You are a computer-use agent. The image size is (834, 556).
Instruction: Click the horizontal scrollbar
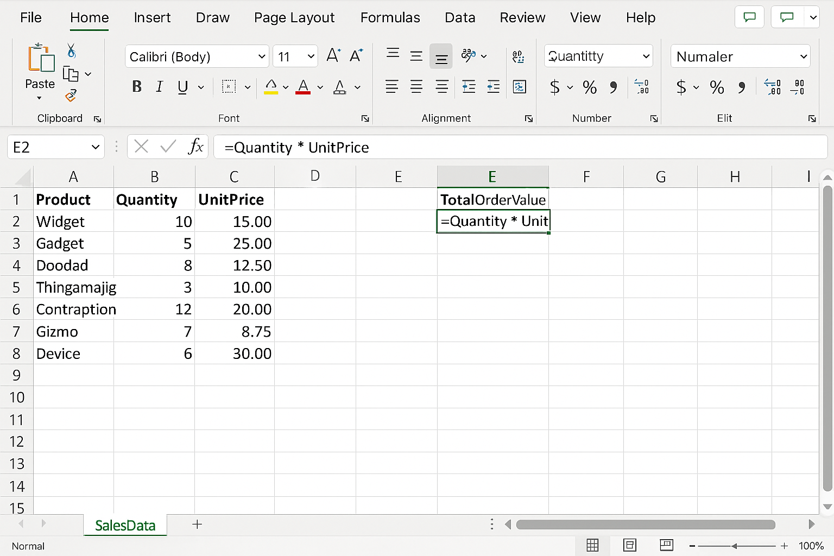pyautogui.click(x=646, y=525)
